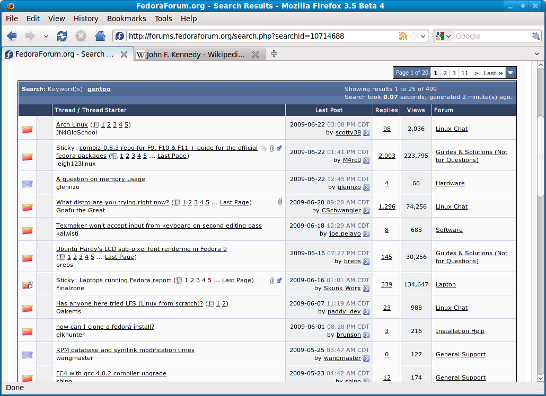The width and height of the screenshot is (546, 396).
Task: Jump to last post by CSchwangler
Action: pos(366,211)
